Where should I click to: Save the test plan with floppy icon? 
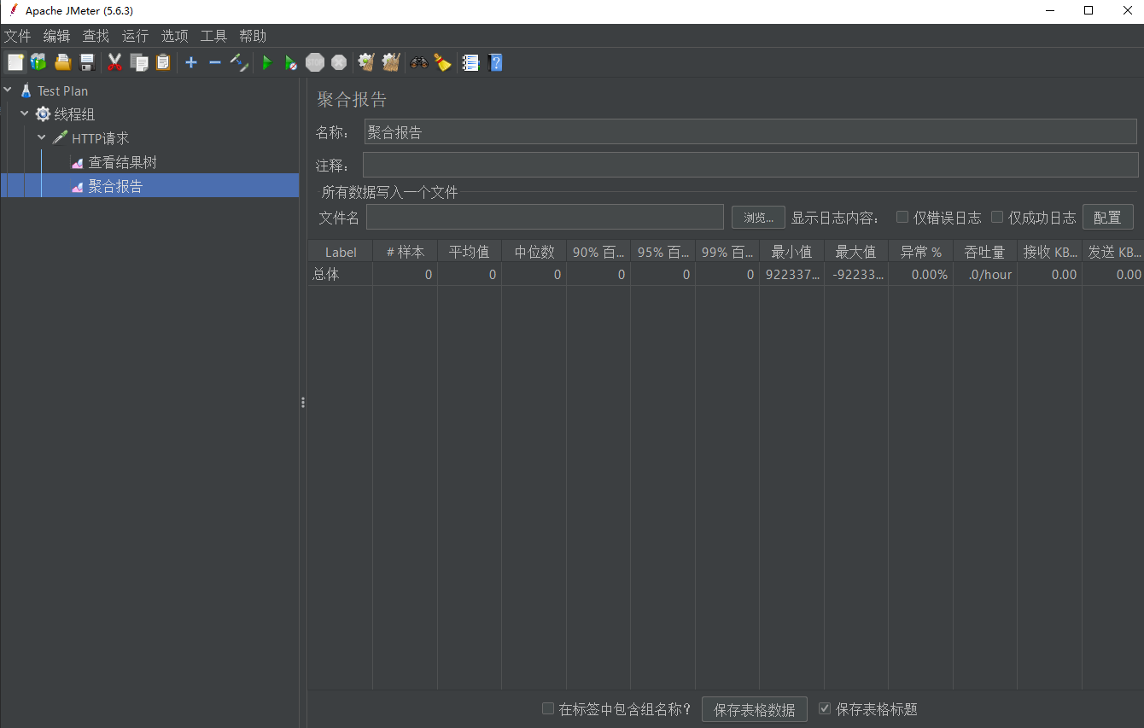[86, 62]
